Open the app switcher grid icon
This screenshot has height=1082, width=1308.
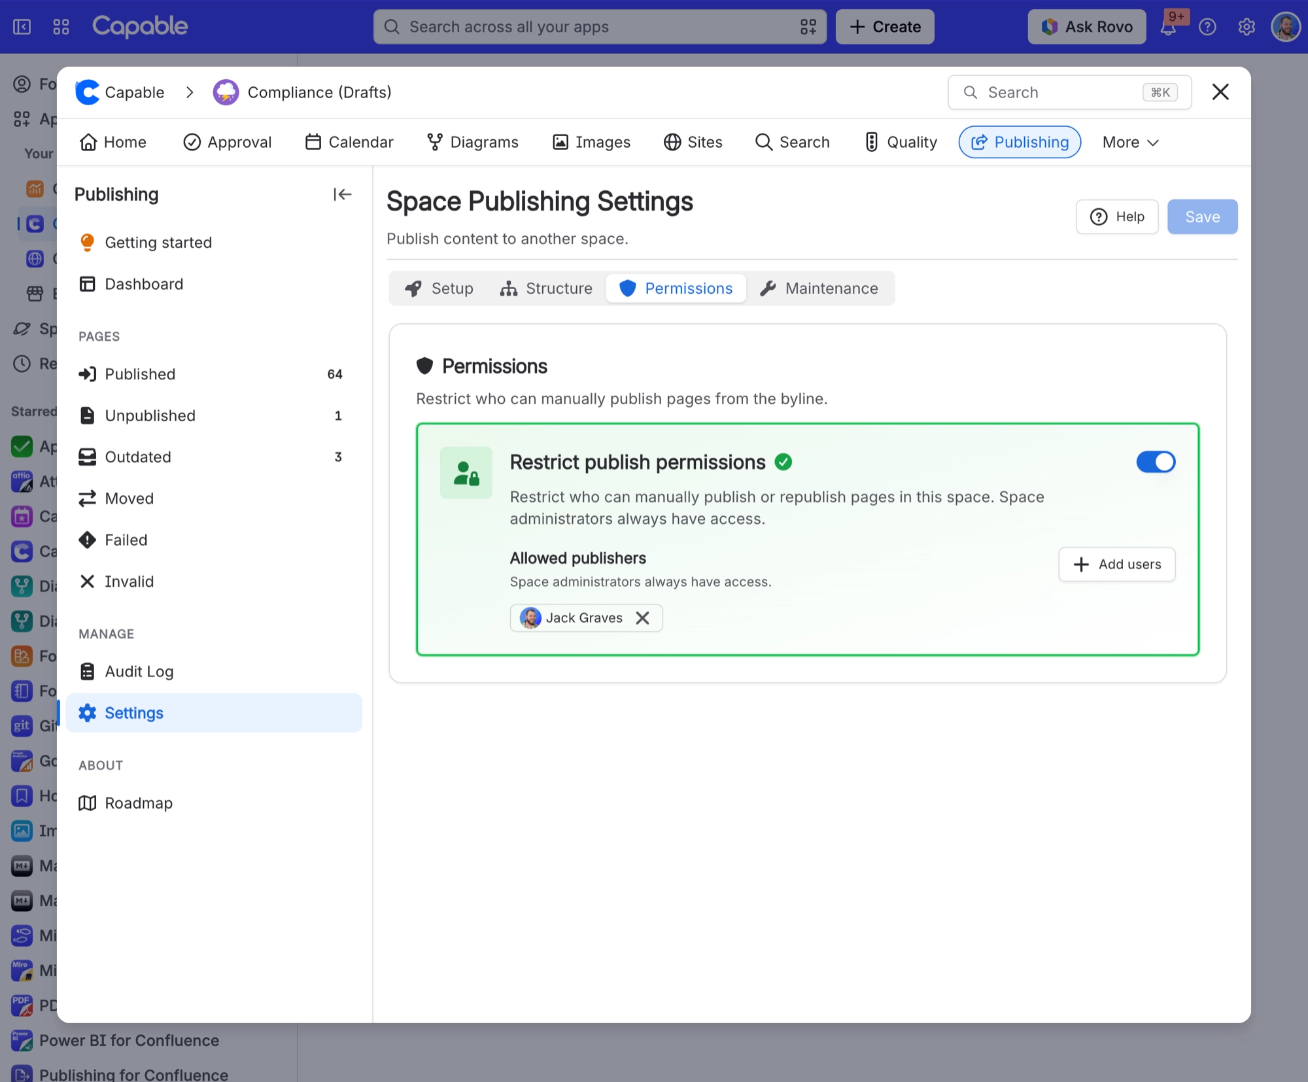point(61,27)
